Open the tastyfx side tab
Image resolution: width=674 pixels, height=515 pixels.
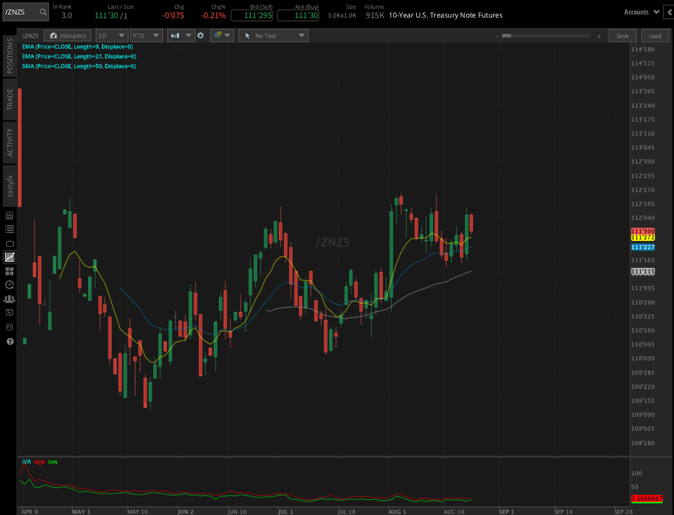point(9,186)
